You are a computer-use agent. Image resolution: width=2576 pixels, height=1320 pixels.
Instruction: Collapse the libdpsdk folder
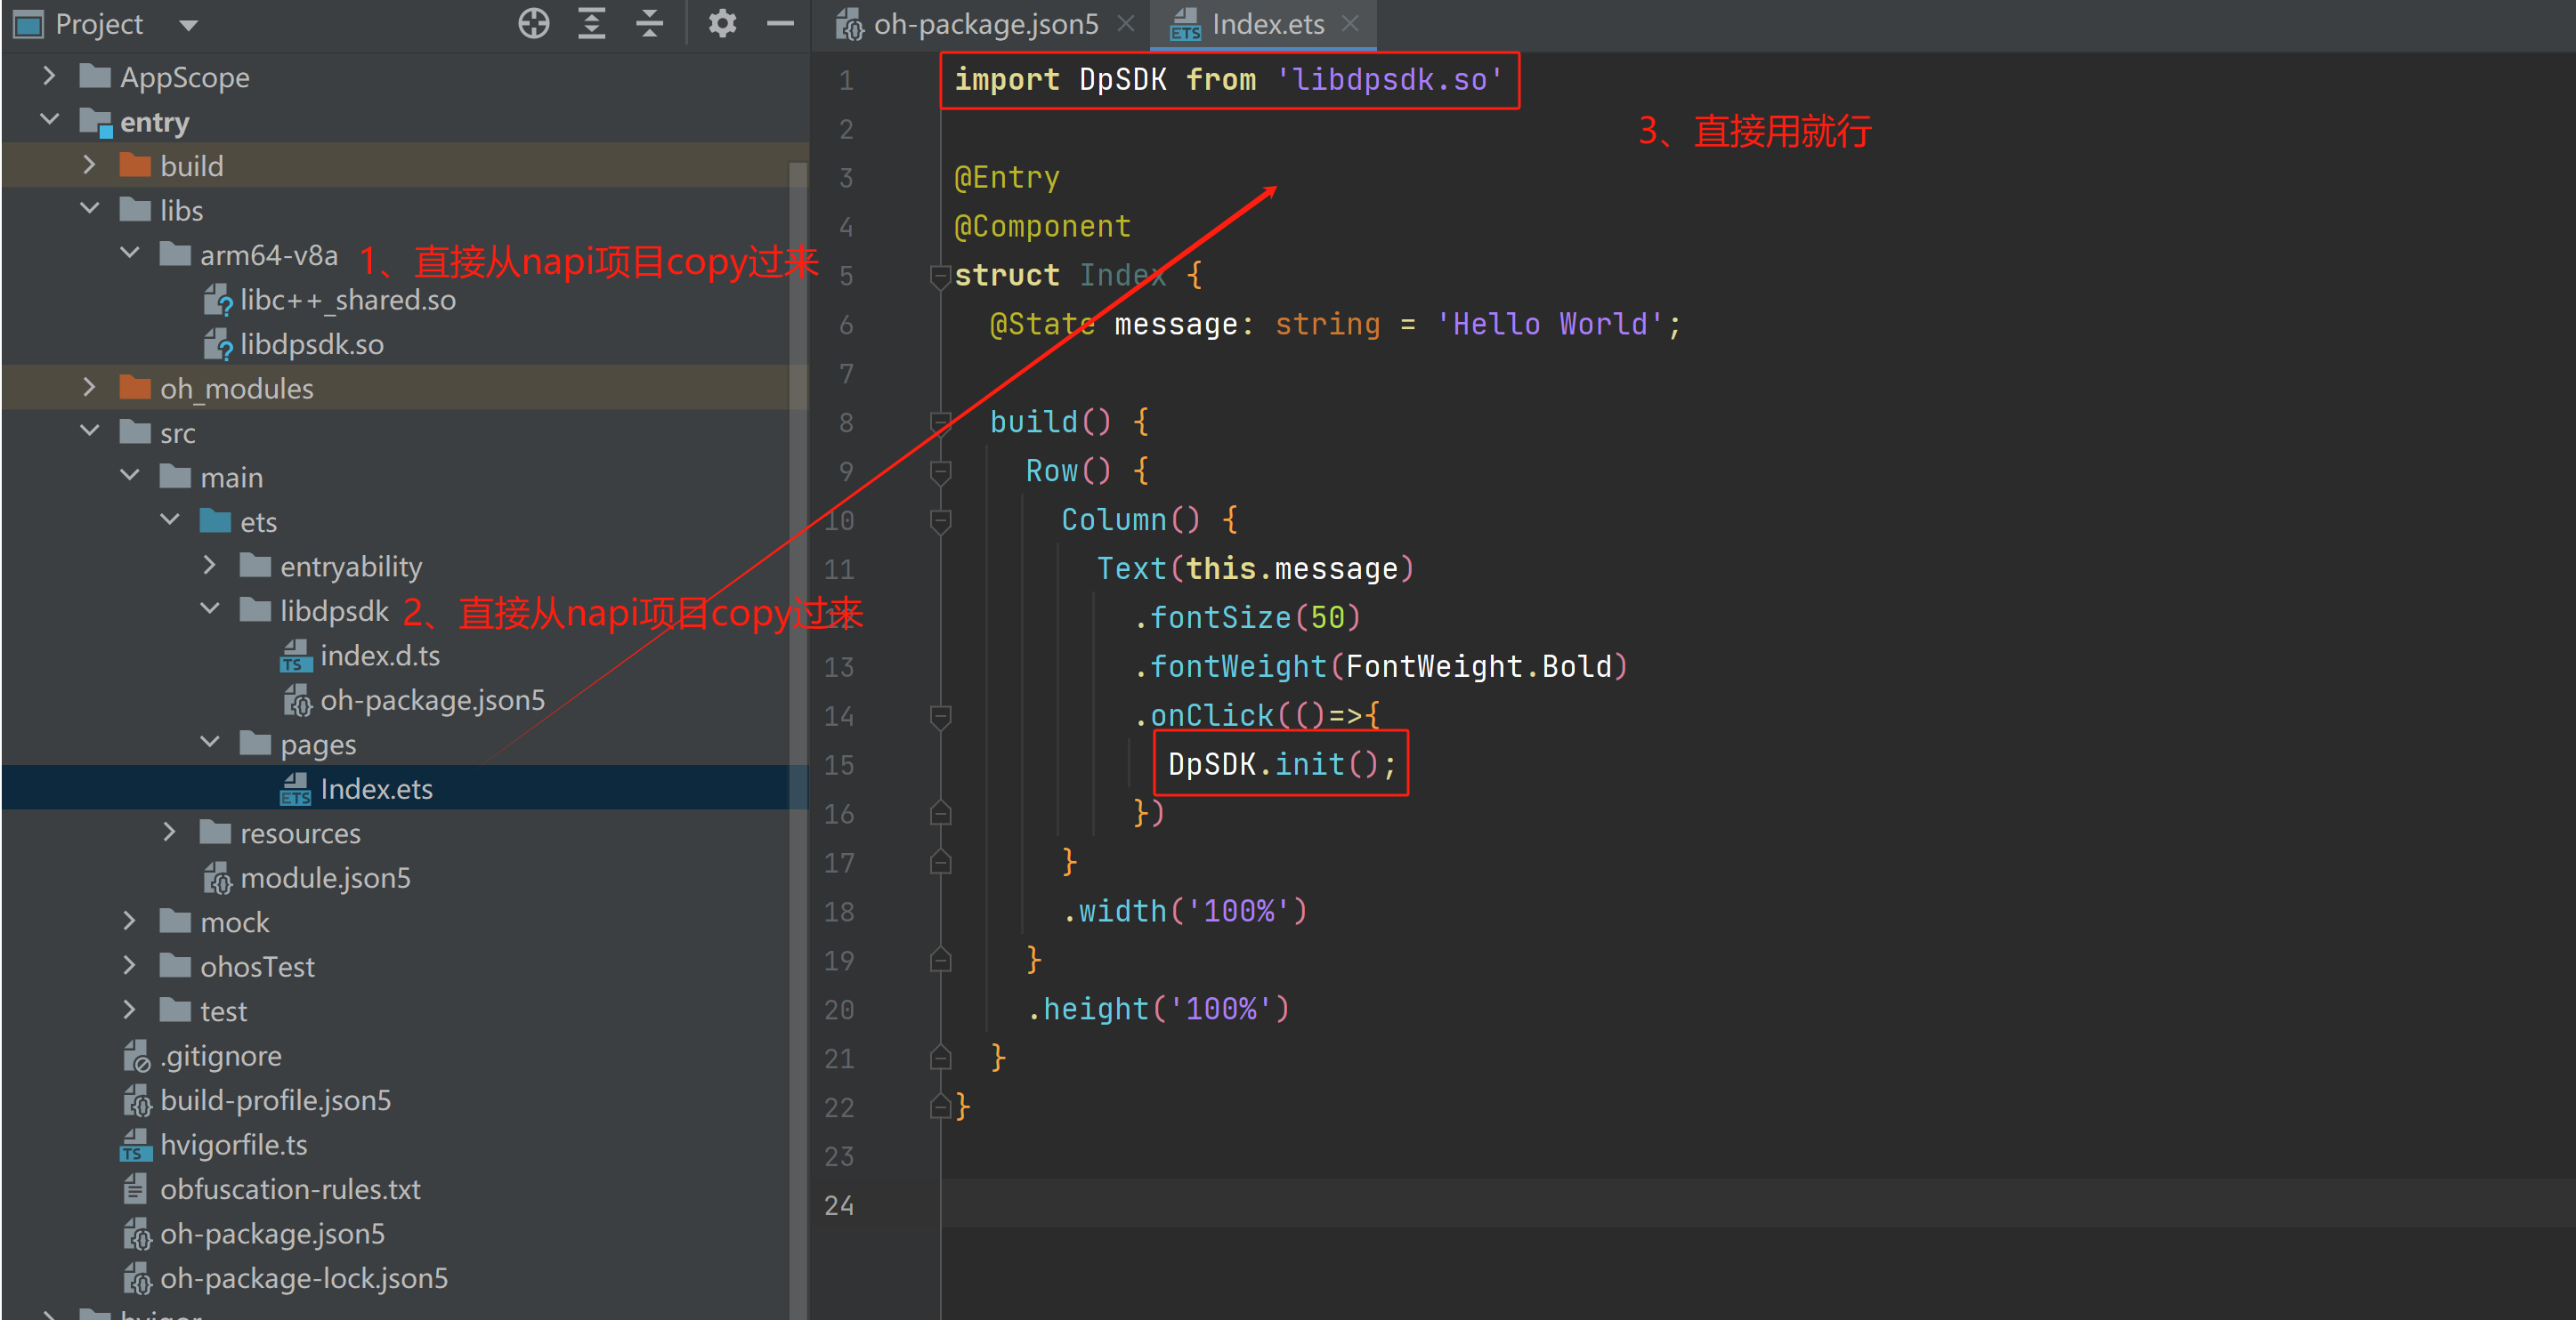point(209,609)
